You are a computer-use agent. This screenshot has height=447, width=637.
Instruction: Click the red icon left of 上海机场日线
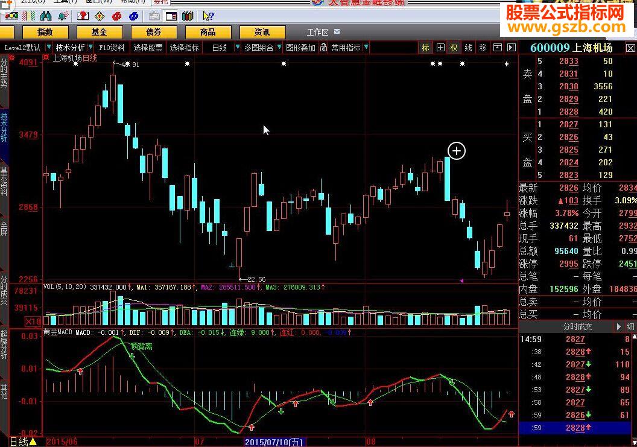click(x=46, y=58)
